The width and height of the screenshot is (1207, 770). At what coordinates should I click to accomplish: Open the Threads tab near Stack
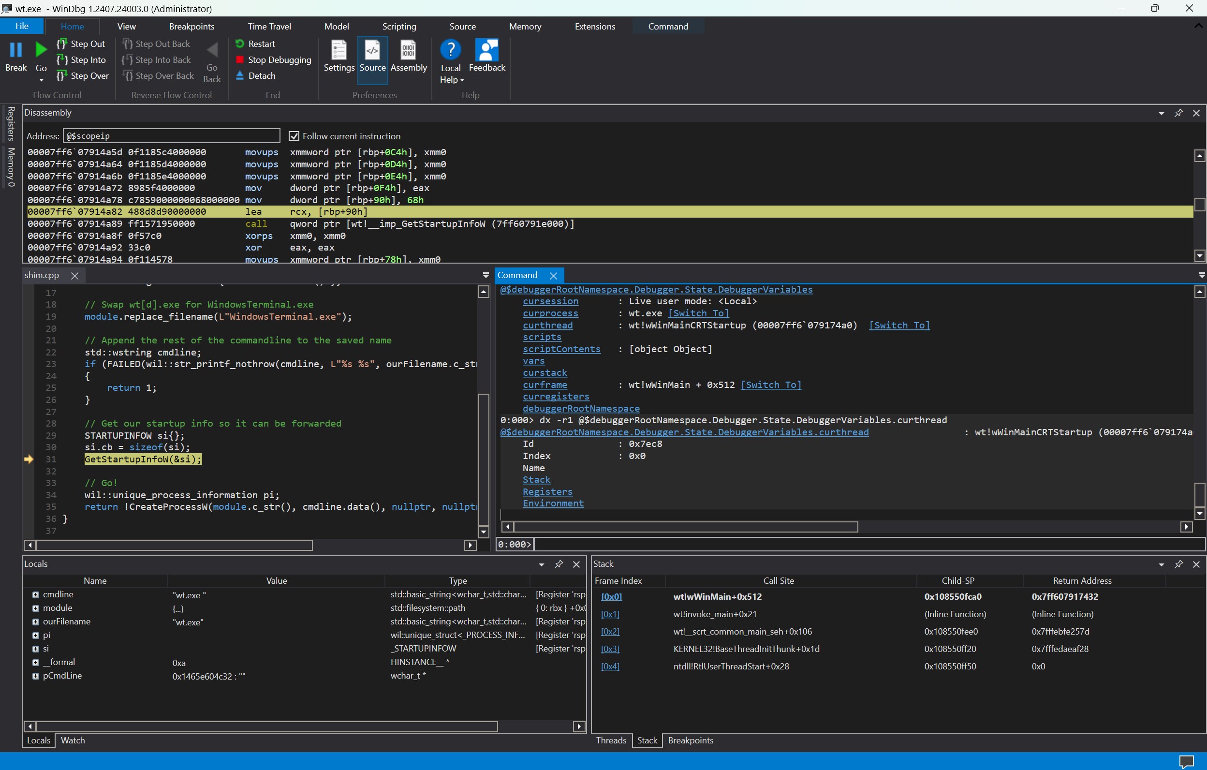point(612,740)
